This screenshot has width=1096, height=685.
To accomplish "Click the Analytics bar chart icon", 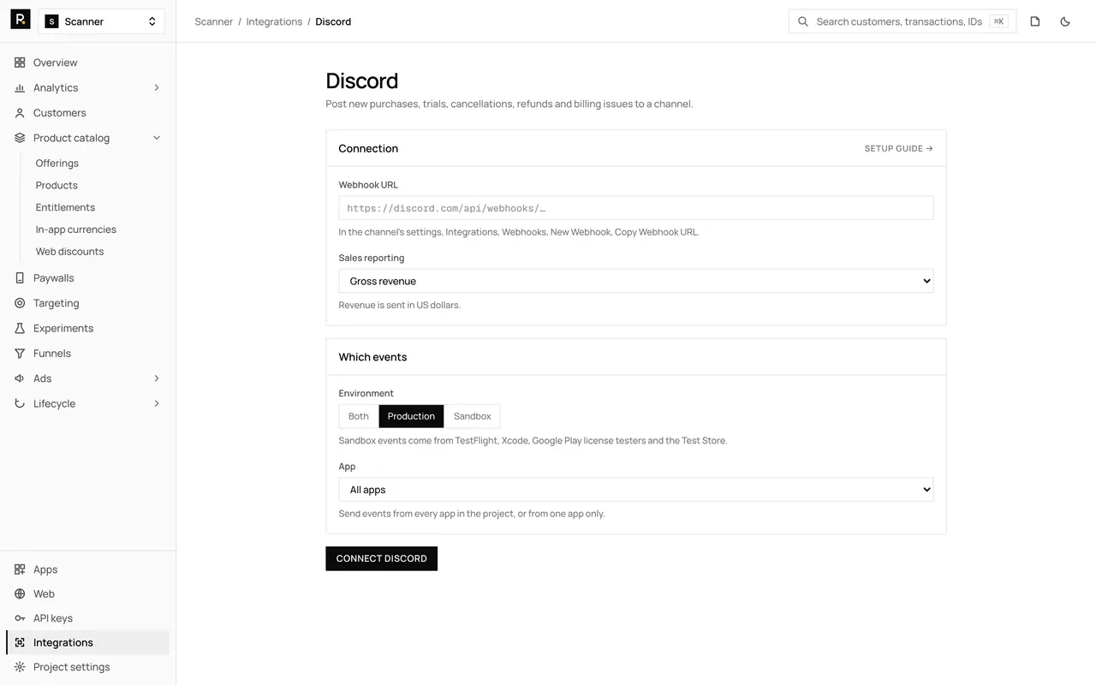I will 20,87.
